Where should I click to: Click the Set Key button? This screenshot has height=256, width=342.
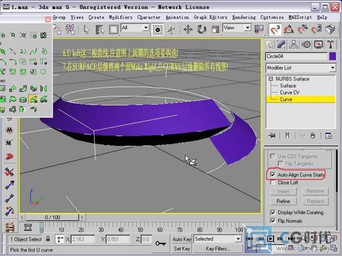coord(182,249)
